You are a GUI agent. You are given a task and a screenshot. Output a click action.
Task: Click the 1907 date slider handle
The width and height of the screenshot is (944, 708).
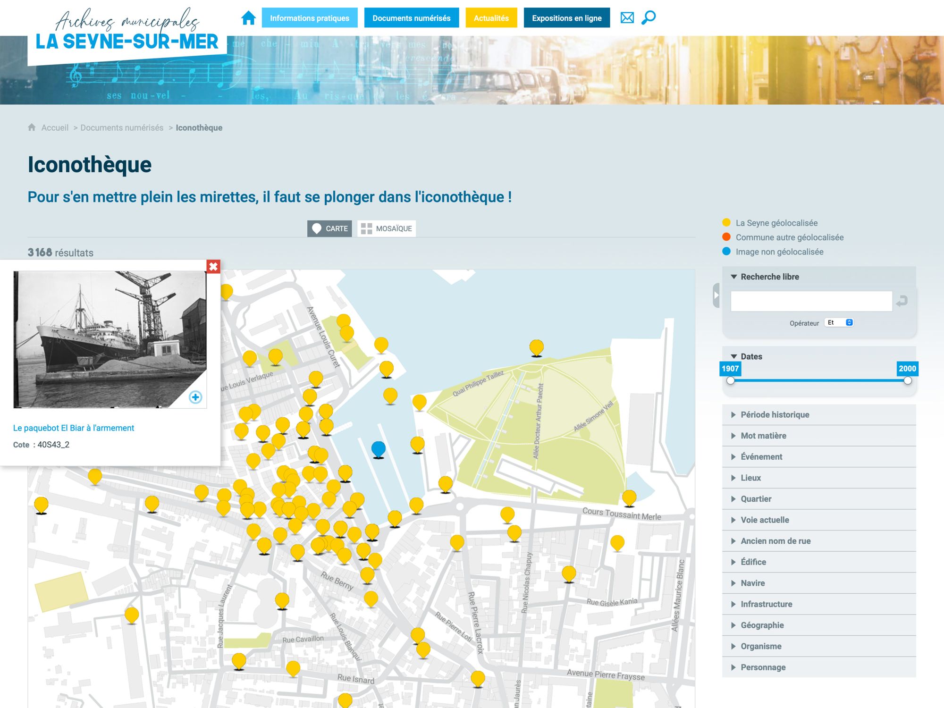[x=731, y=380]
